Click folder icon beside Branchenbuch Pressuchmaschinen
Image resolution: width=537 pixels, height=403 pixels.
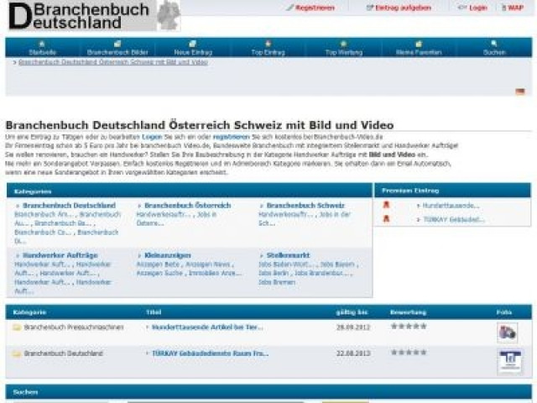click(x=17, y=327)
